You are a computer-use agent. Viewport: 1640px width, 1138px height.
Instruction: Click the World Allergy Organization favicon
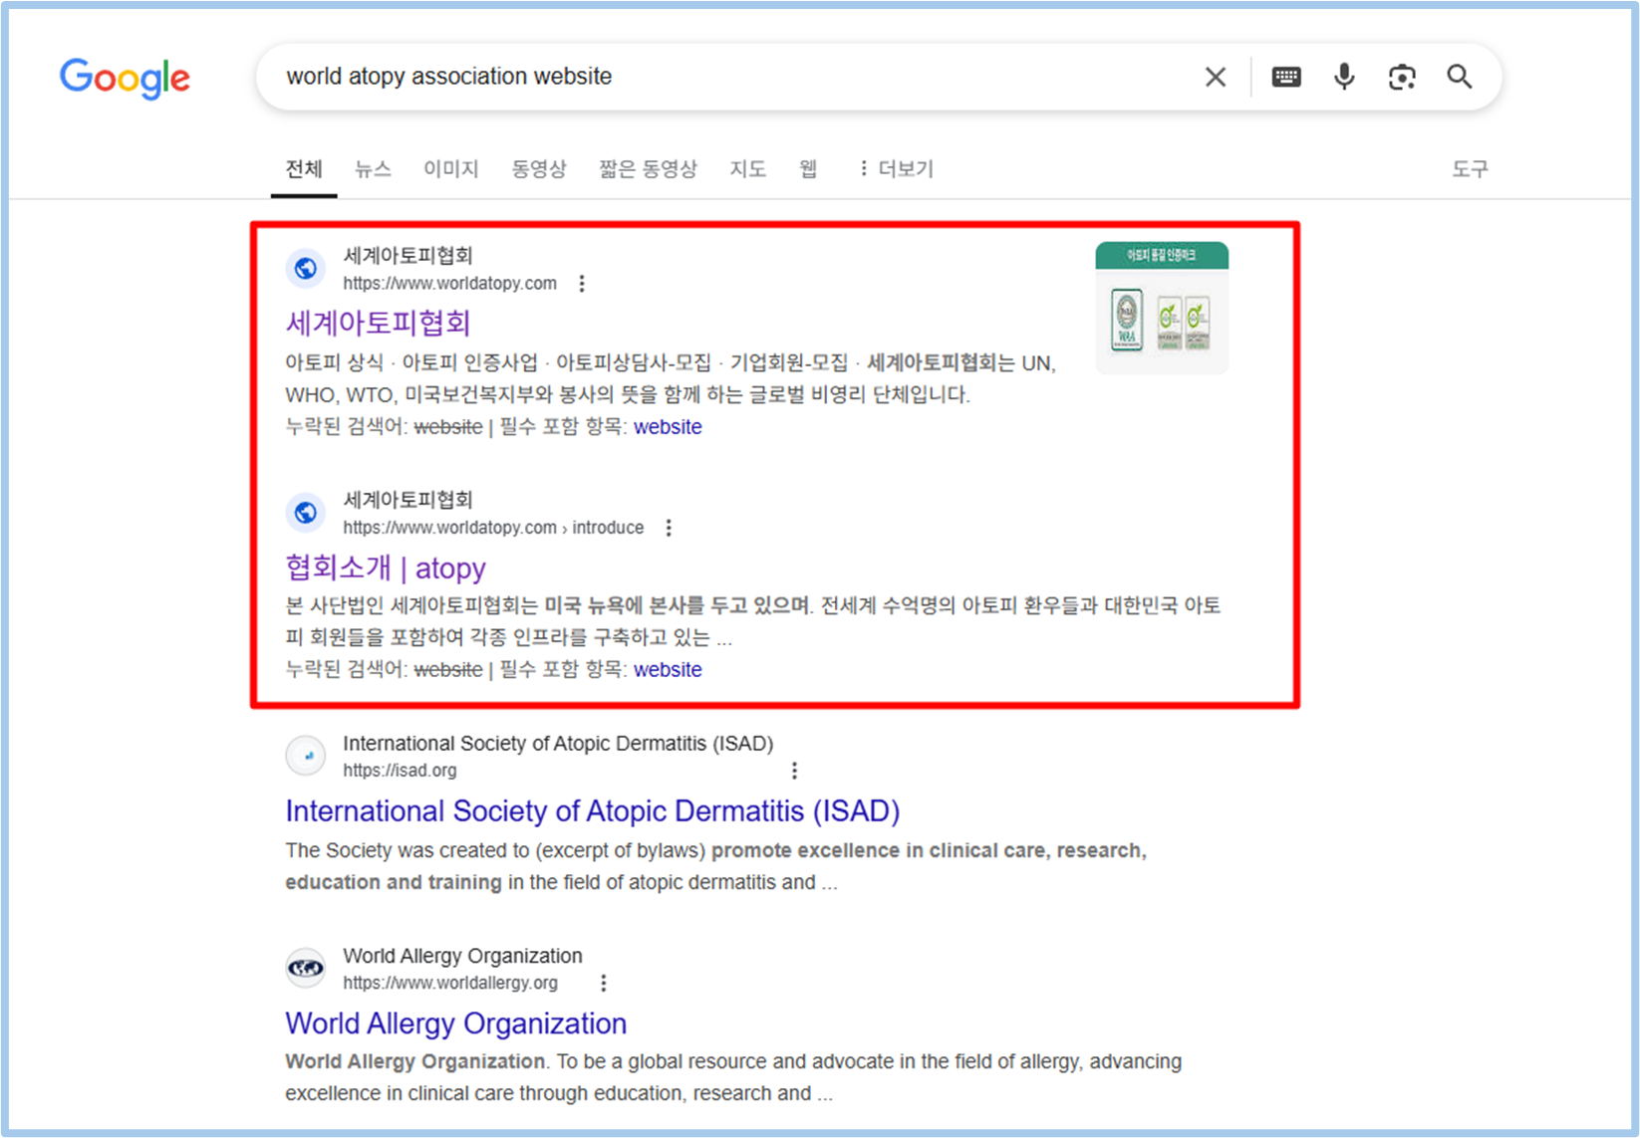click(306, 967)
